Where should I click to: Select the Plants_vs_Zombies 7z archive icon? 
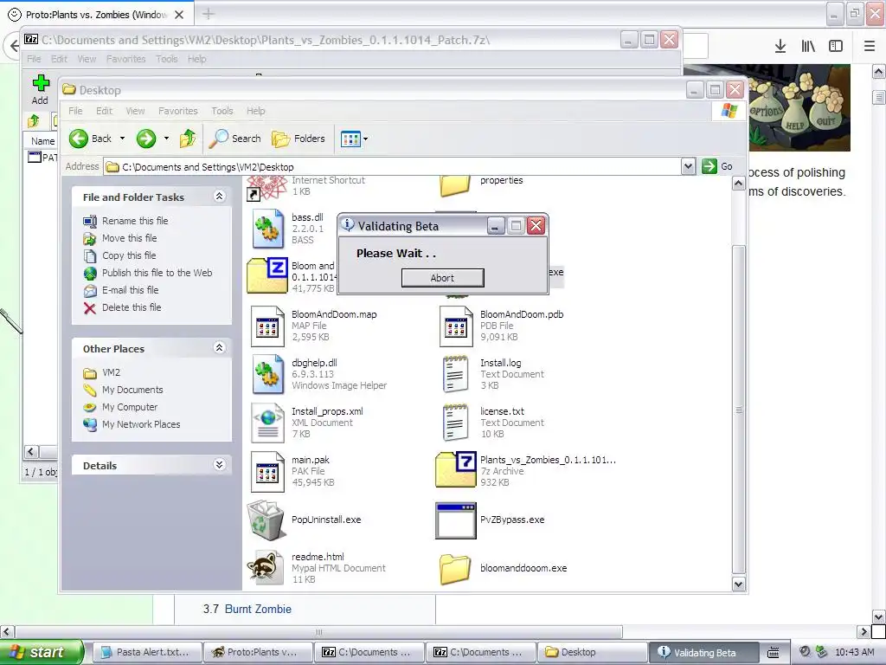pyautogui.click(x=456, y=470)
